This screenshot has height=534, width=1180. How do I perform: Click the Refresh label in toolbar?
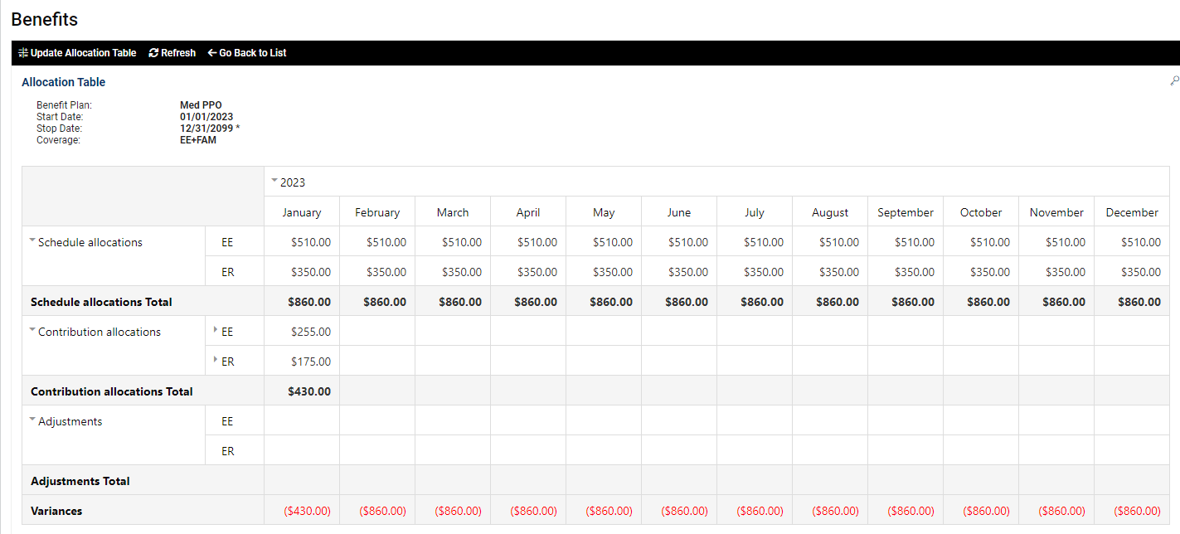pyautogui.click(x=178, y=53)
